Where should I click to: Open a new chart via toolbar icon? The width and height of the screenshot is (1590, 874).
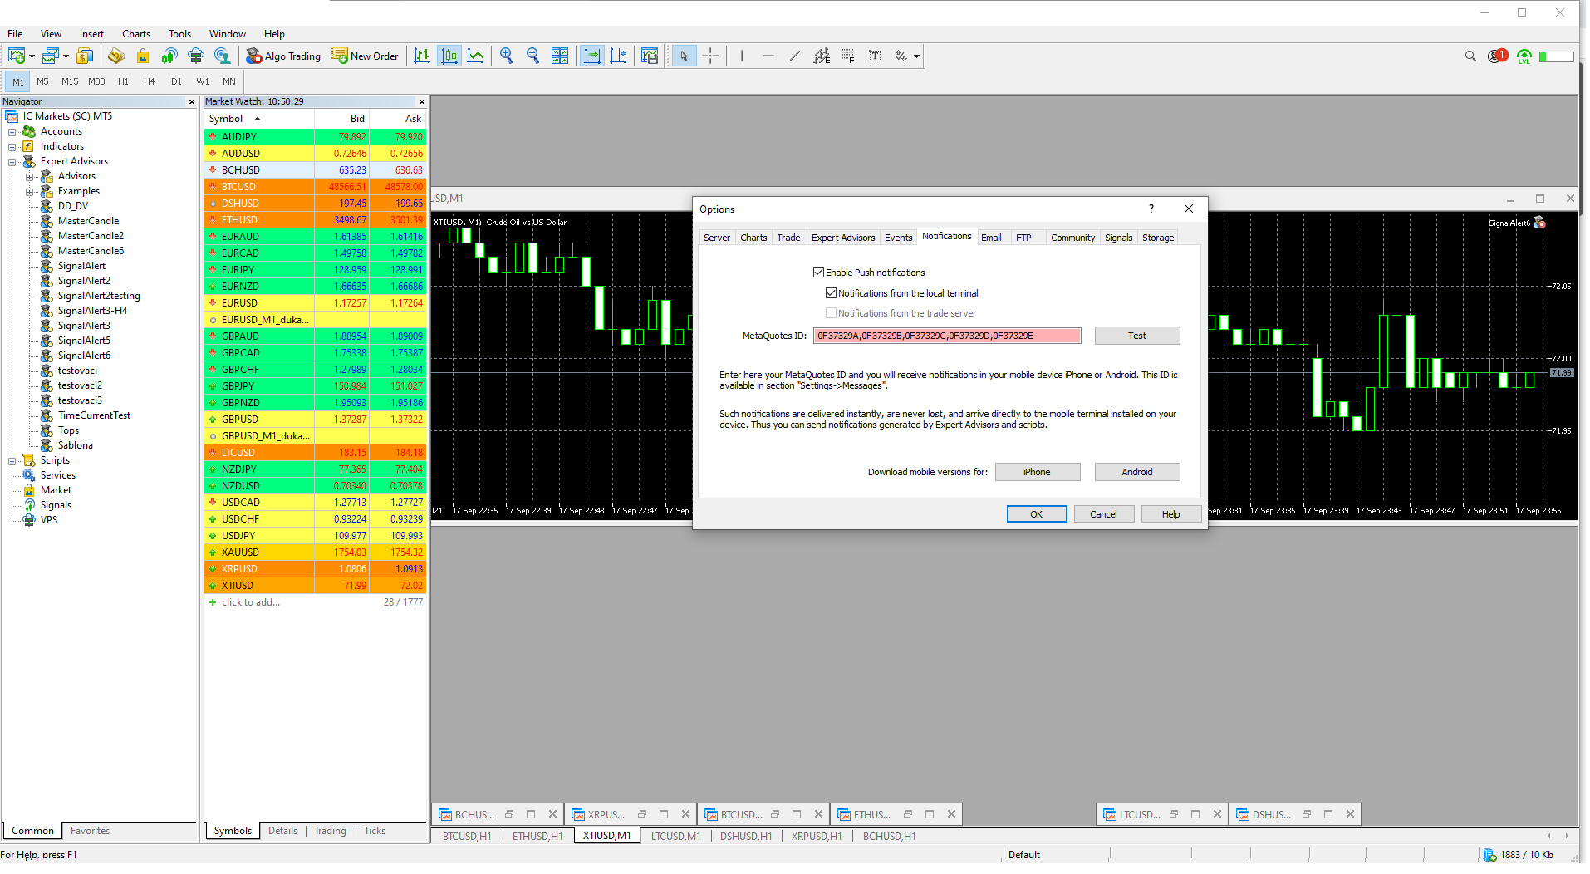pyautogui.click(x=16, y=56)
